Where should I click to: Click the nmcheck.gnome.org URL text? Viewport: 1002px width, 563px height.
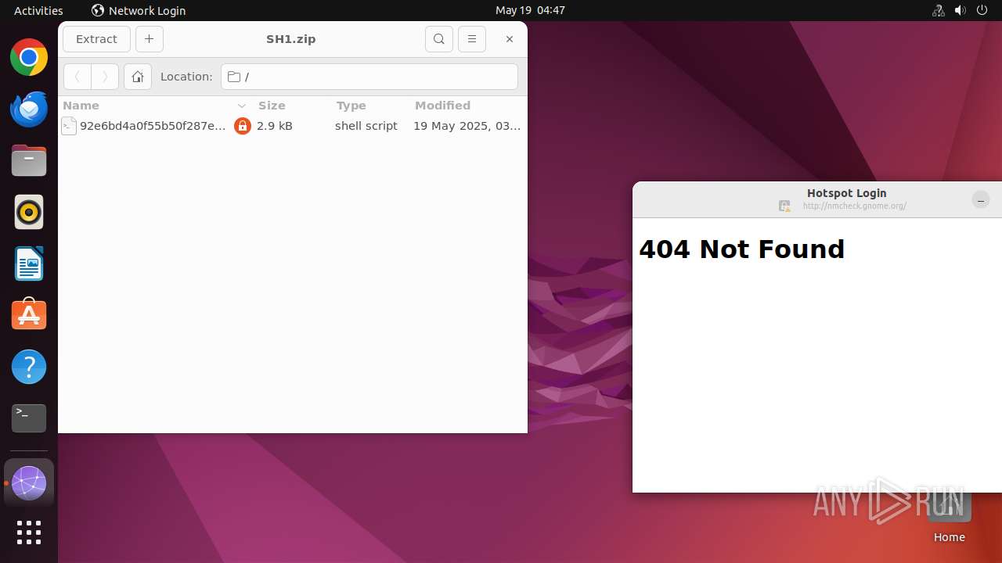[x=854, y=206]
